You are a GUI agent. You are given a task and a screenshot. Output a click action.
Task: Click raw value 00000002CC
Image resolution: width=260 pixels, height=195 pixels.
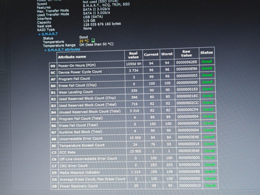[187, 103]
